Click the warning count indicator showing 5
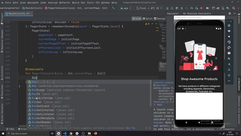Viewport: 241px width, 136px height. (147, 23)
